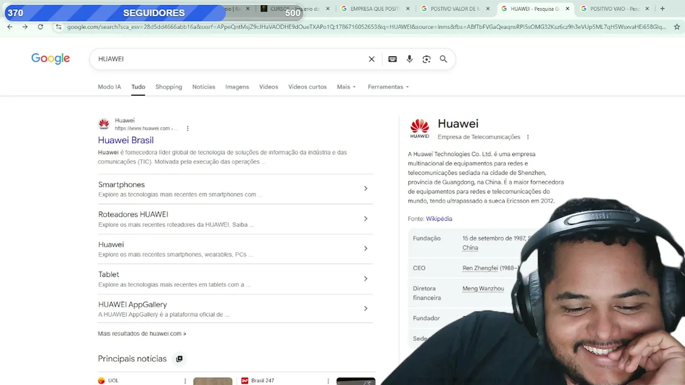Expand the Mais dropdown menu

click(x=346, y=87)
